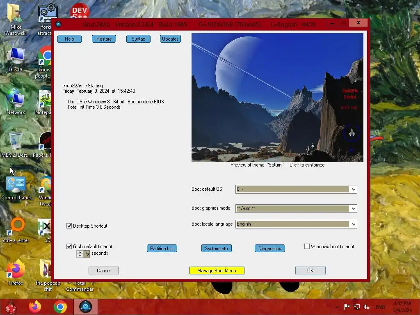Select the DEV C++ desktop icon
Screen dimensions: 420x315
coord(80,11)
